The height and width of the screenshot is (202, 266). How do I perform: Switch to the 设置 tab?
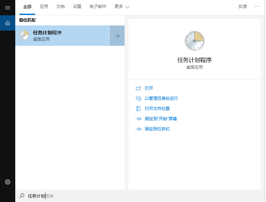[77, 7]
